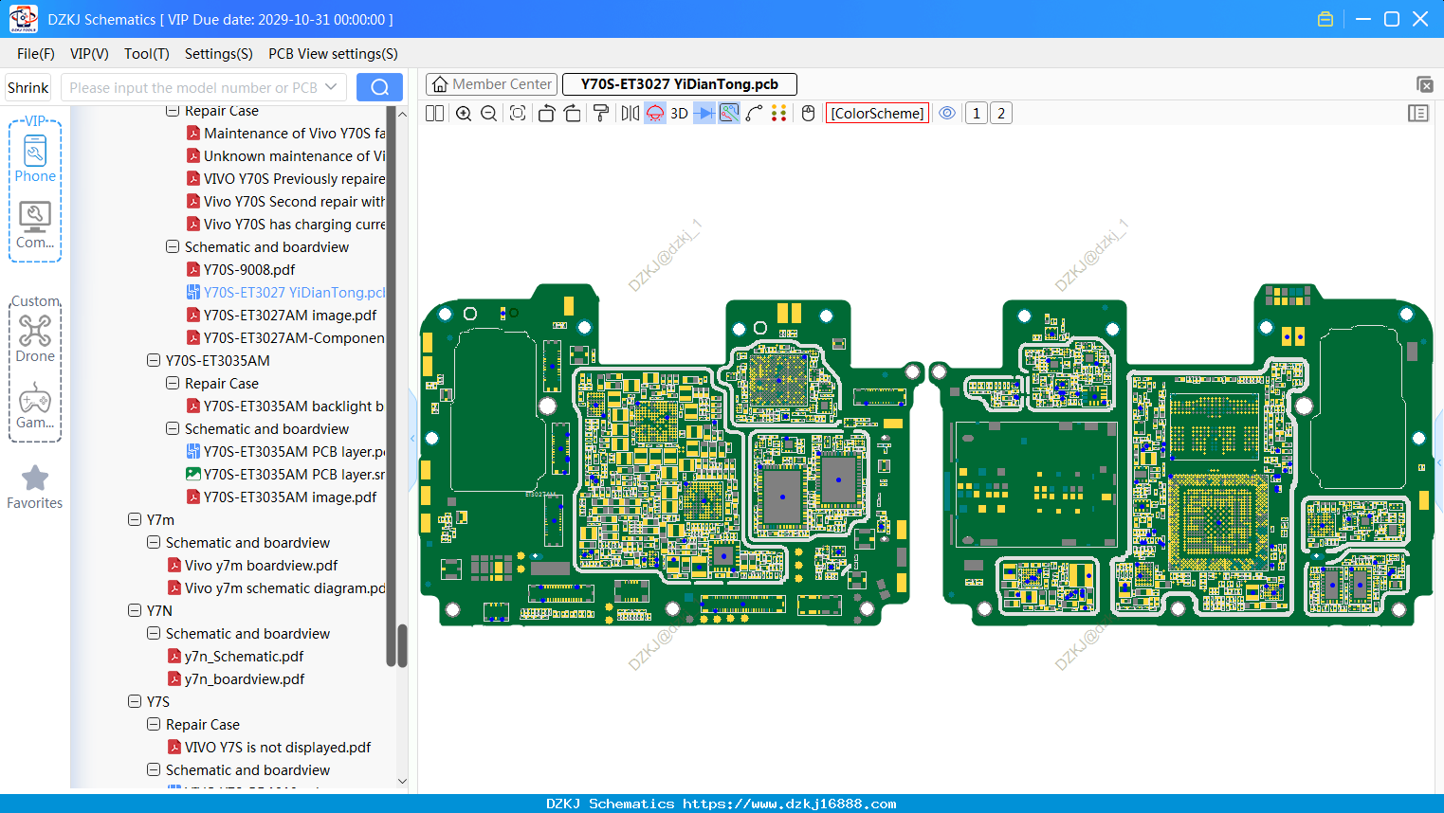
Task: Open Y70S-ET3027AM image.pdf
Action: coord(290,315)
